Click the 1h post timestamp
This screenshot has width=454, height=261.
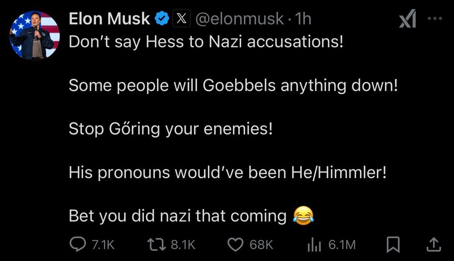(x=303, y=19)
